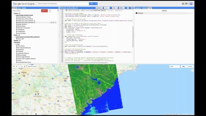Click the code editor vertical scrollbar
The width and height of the screenshot is (206, 116).
pyautogui.click(x=133, y=37)
